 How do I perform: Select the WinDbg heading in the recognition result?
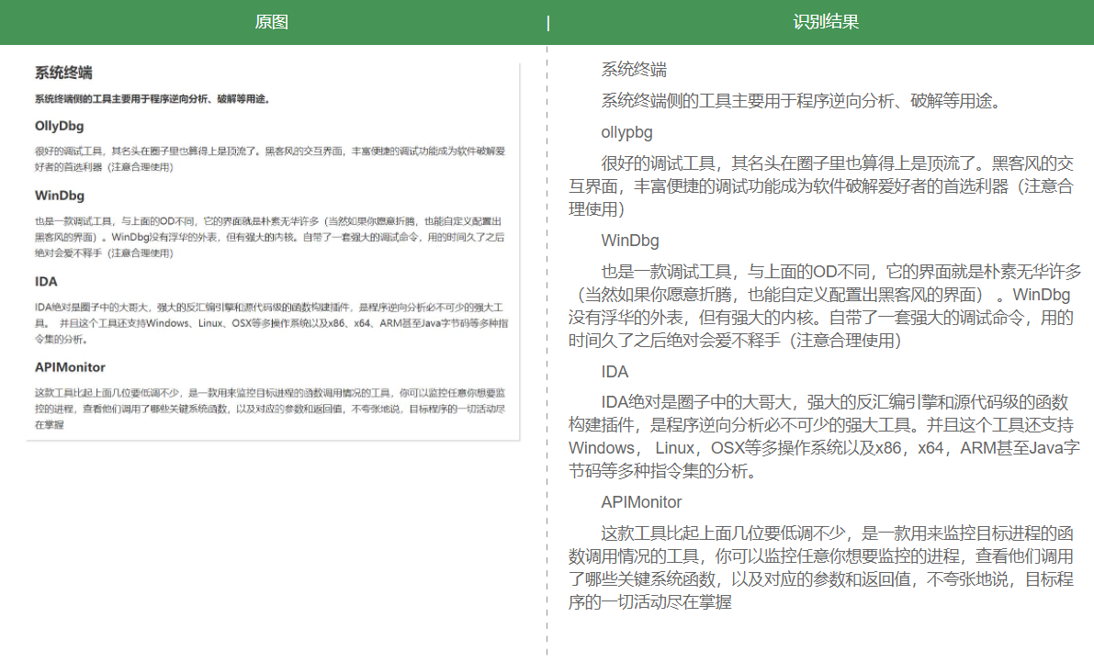[630, 241]
